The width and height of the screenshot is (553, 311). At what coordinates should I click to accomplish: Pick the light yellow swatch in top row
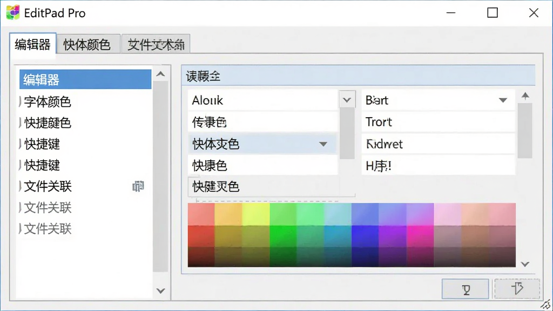(x=256, y=214)
